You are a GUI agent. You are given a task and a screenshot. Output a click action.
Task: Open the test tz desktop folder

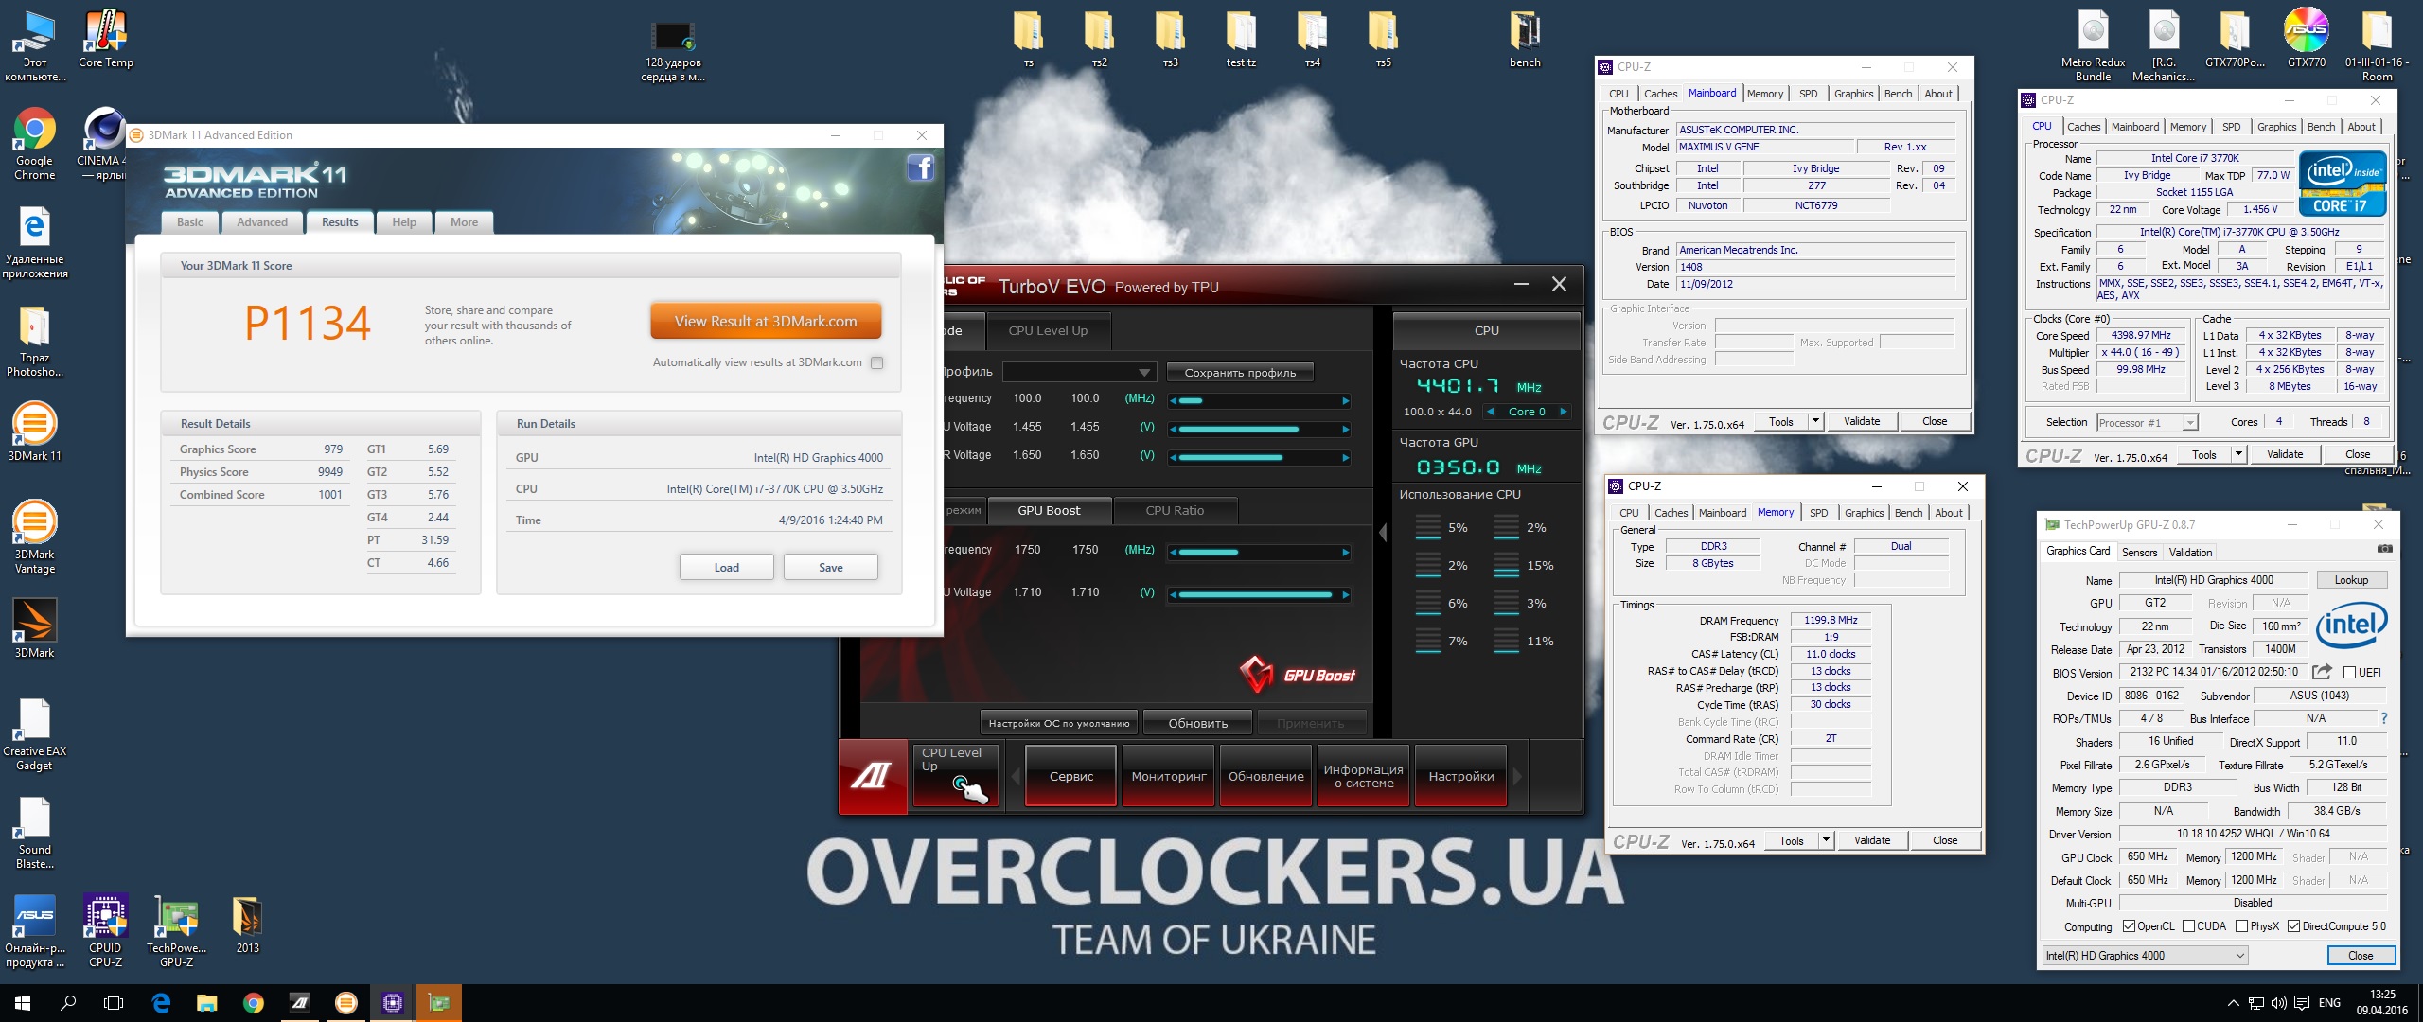[x=1241, y=40]
